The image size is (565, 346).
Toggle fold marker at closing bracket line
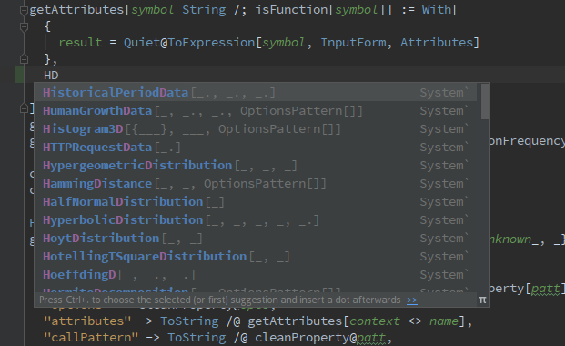(x=24, y=107)
